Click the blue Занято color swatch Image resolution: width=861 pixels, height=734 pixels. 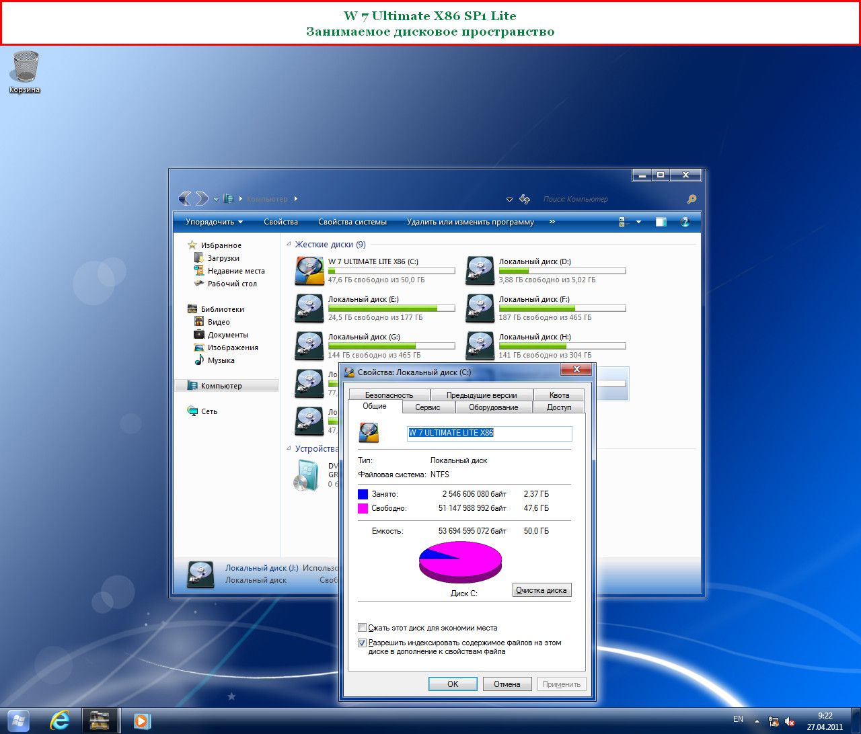pos(363,494)
